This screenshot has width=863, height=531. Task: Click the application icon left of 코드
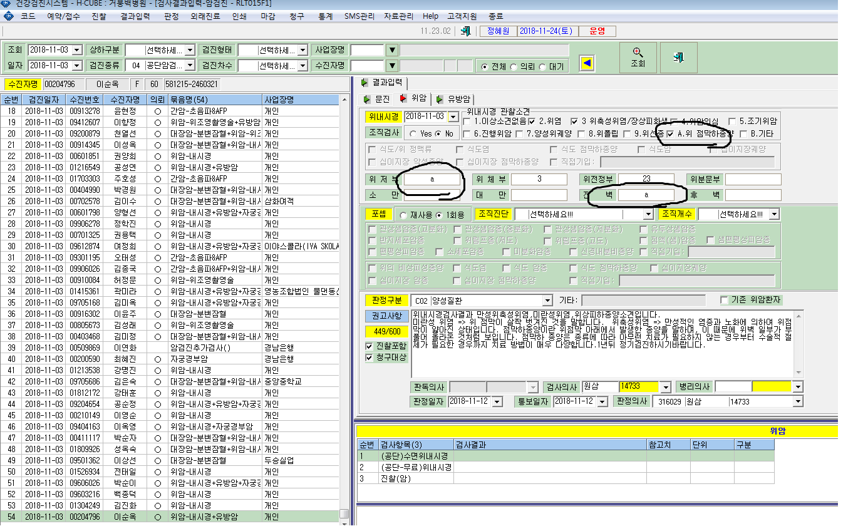tap(7, 16)
